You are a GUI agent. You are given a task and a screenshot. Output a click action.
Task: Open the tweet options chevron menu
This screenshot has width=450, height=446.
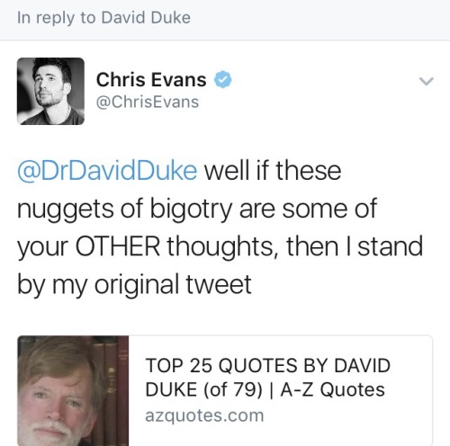point(427,81)
